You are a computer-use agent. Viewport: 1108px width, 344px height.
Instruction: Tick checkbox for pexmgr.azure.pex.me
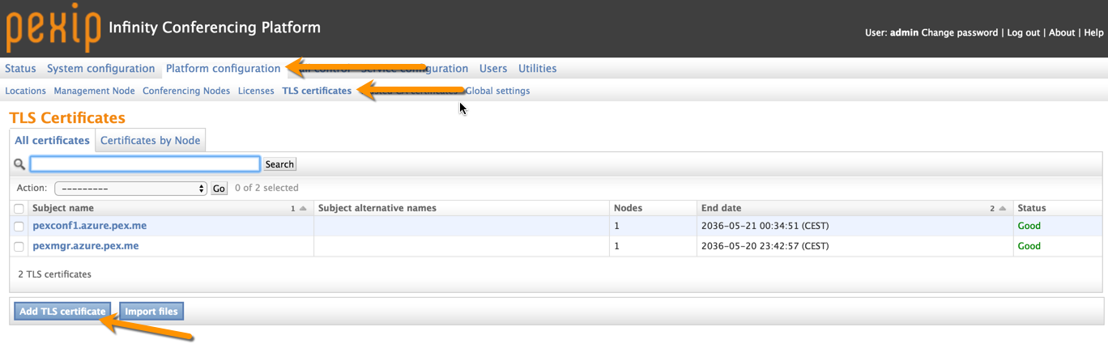tap(19, 247)
